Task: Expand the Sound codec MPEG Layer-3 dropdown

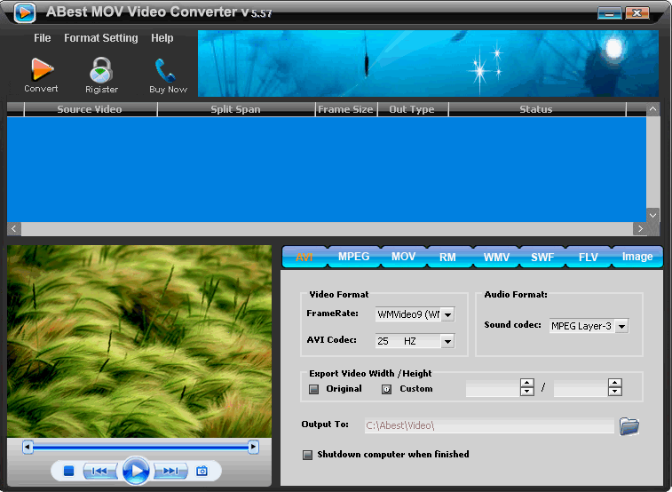Action: point(621,326)
